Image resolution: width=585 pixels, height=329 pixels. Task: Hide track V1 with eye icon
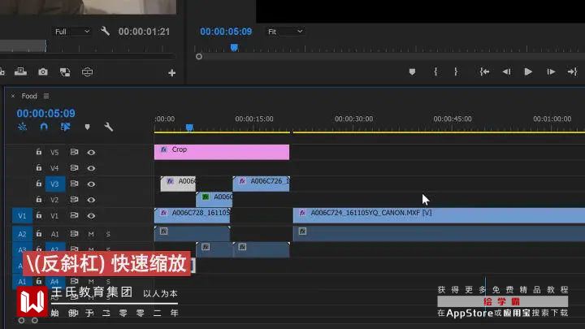(x=91, y=215)
